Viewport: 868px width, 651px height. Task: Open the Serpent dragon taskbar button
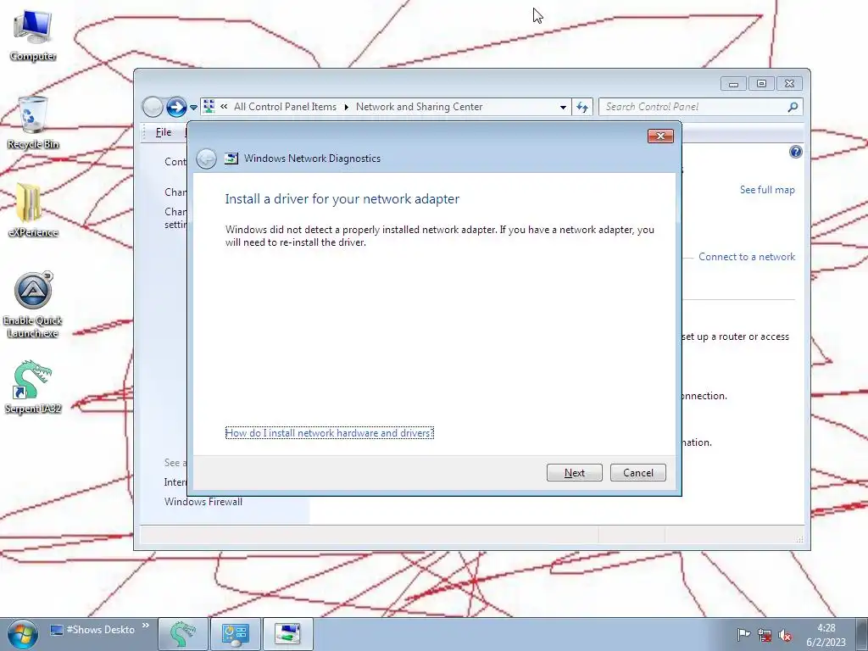coord(183,634)
